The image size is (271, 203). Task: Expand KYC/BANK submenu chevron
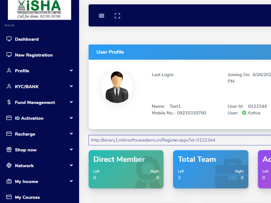[71, 86]
